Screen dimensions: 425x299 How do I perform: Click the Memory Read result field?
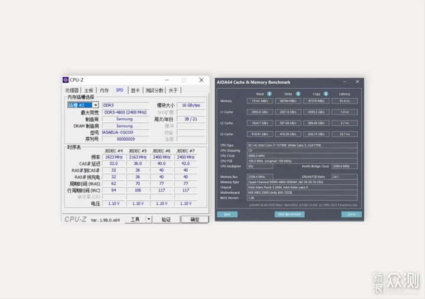click(x=260, y=101)
